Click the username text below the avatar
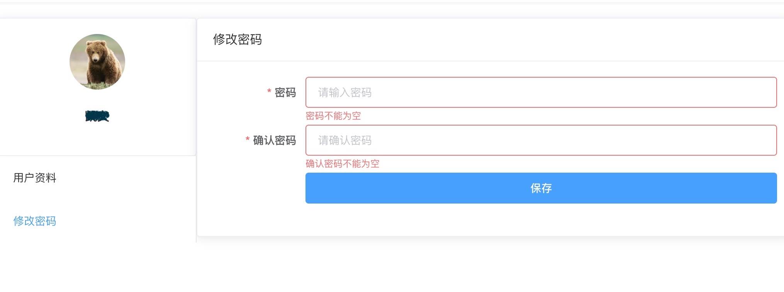 click(x=97, y=115)
